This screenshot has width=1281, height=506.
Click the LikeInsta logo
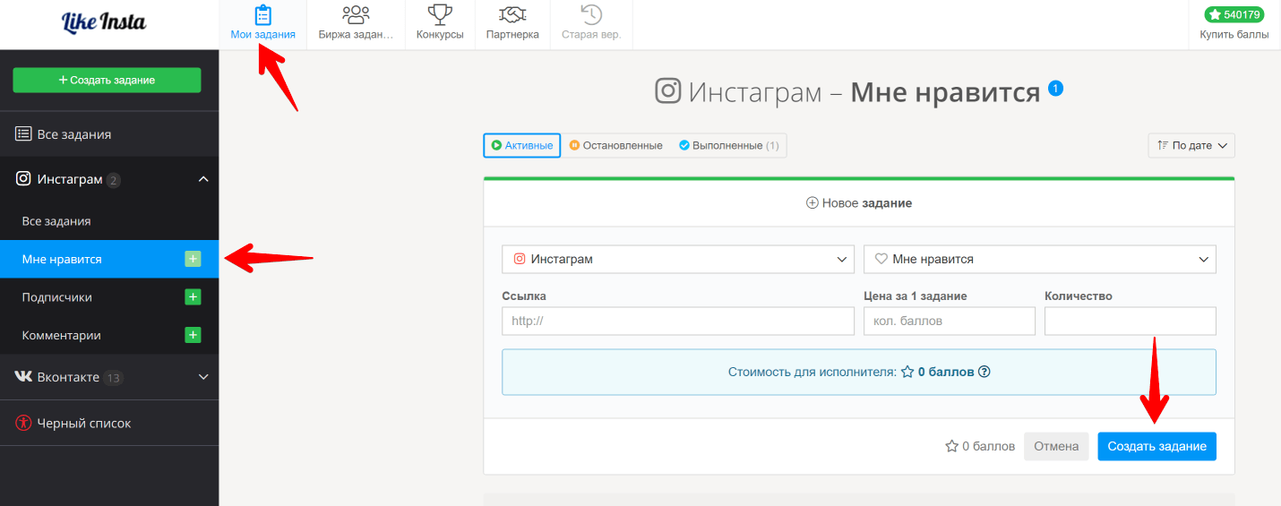click(x=104, y=22)
